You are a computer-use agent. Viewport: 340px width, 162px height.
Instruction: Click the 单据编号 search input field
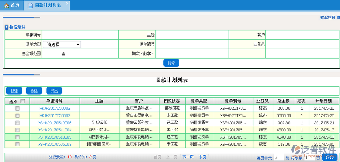[80, 35]
